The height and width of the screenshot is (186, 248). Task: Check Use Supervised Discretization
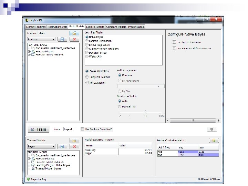174,48
